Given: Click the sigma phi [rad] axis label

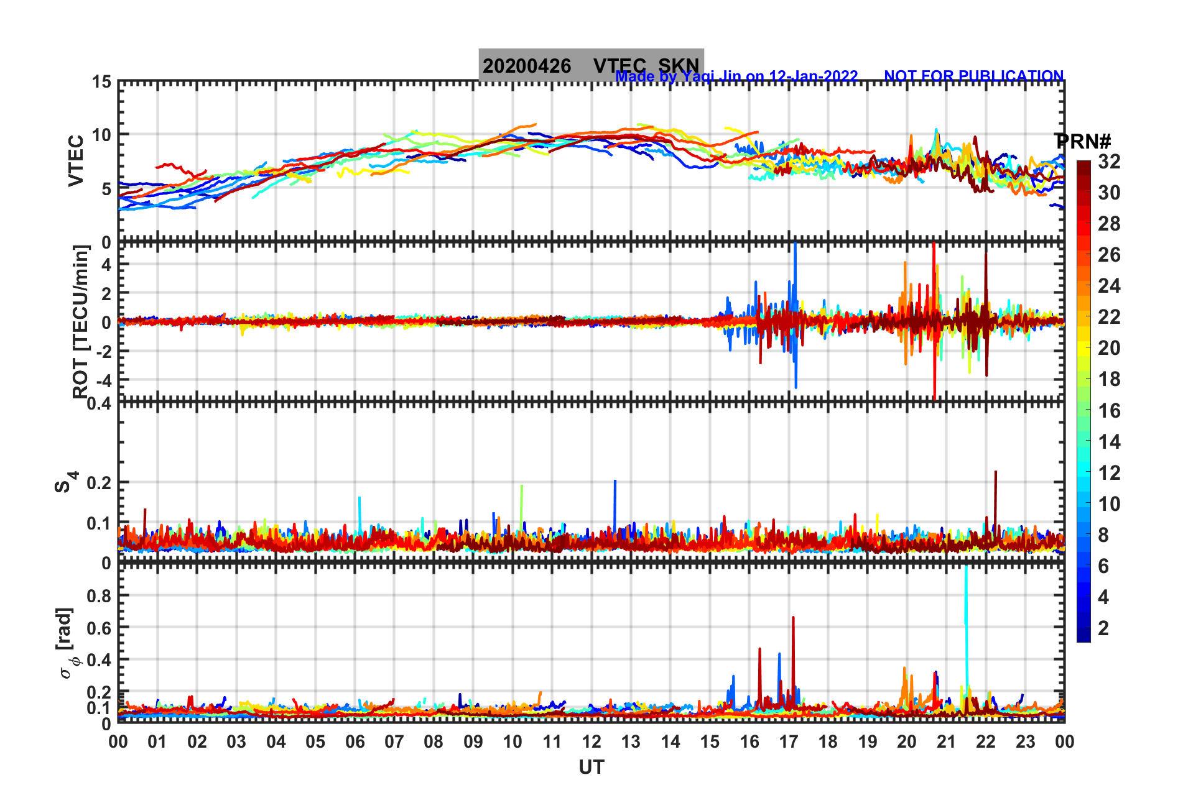Looking at the screenshot, I should [x=67, y=643].
